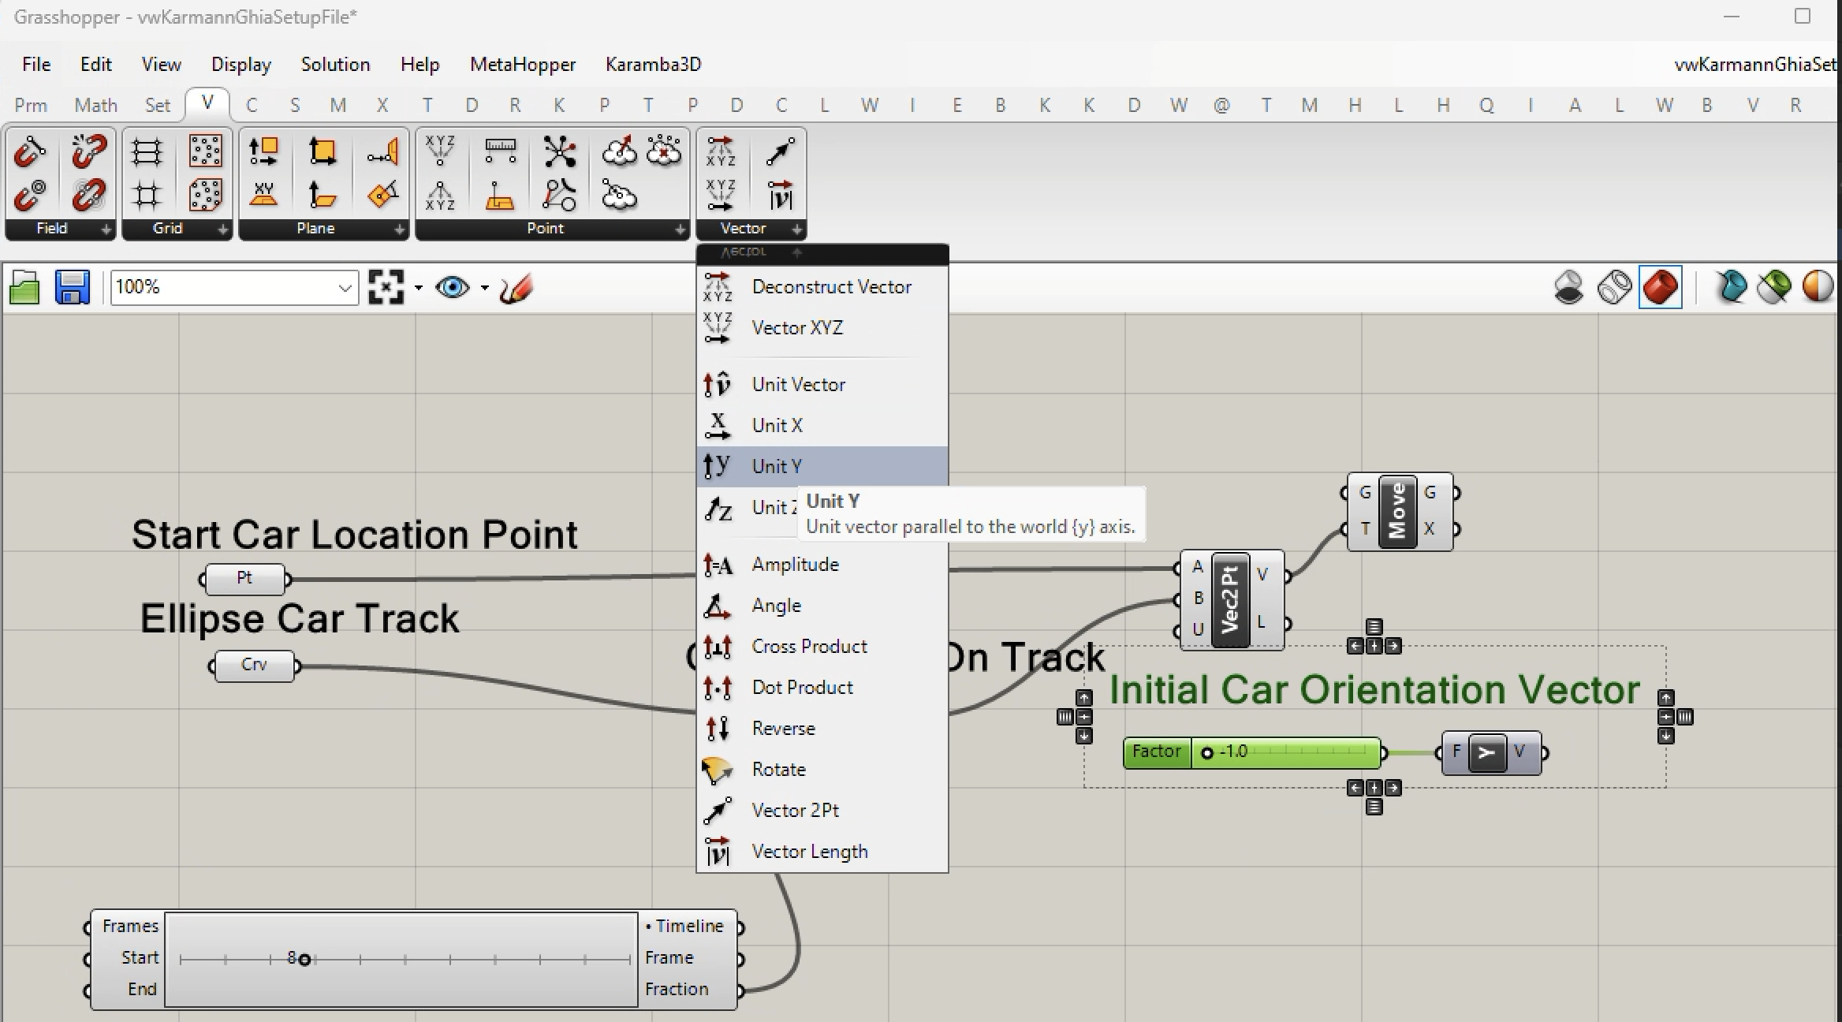Expand the Plane panel plus button

(x=399, y=229)
